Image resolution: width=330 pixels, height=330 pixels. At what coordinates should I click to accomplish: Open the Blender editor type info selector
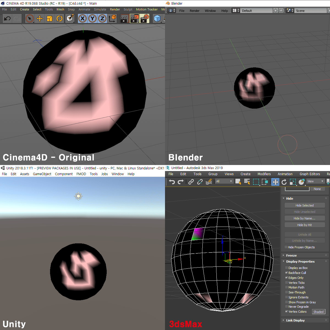(x=172, y=10)
